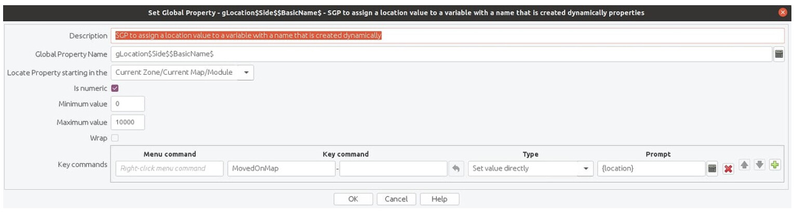Confirm with the OK button

click(353, 199)
